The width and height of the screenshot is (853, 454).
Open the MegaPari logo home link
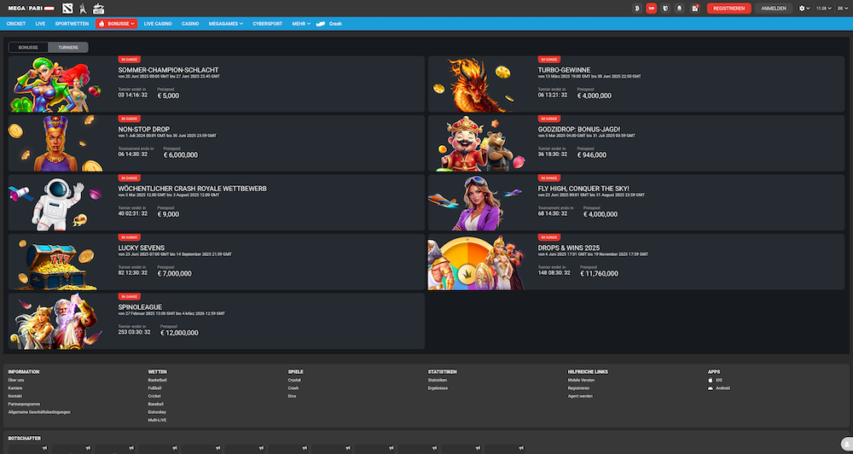click(31, 9)
